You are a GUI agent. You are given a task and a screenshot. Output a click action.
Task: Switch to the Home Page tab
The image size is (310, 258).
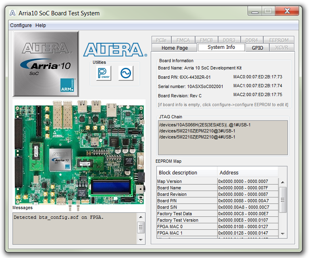point(175,48)
